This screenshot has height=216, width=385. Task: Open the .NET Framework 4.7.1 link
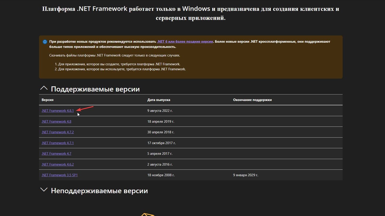point(57,143)
